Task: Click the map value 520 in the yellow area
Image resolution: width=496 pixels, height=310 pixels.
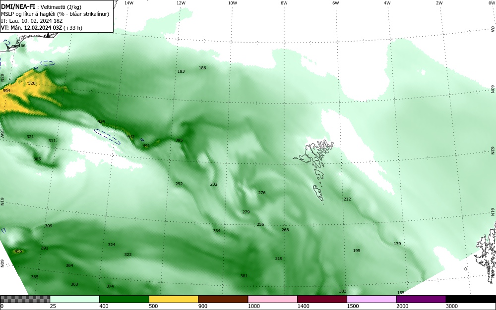Action: point(32,83)
